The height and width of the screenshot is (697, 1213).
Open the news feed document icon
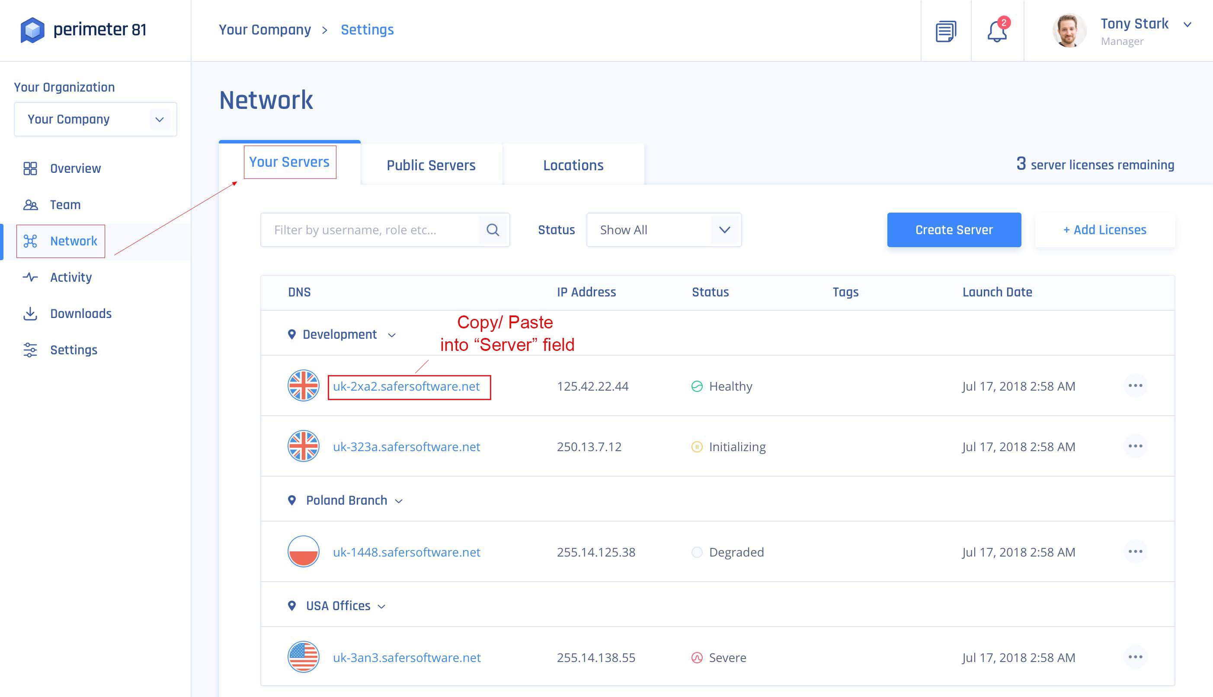(x=946, y=32)
